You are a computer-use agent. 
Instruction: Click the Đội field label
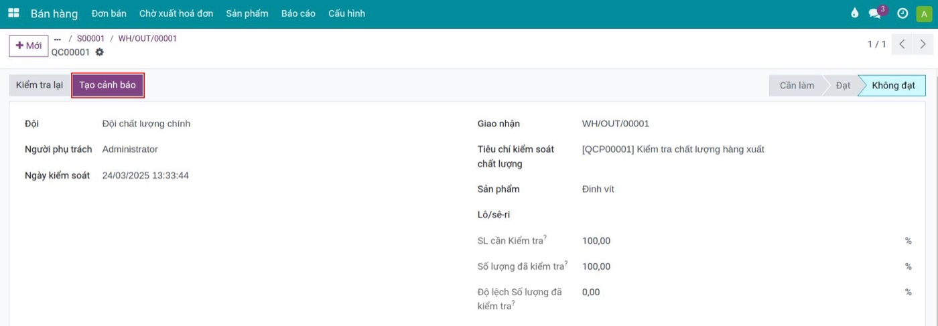[x=31, y=123]
